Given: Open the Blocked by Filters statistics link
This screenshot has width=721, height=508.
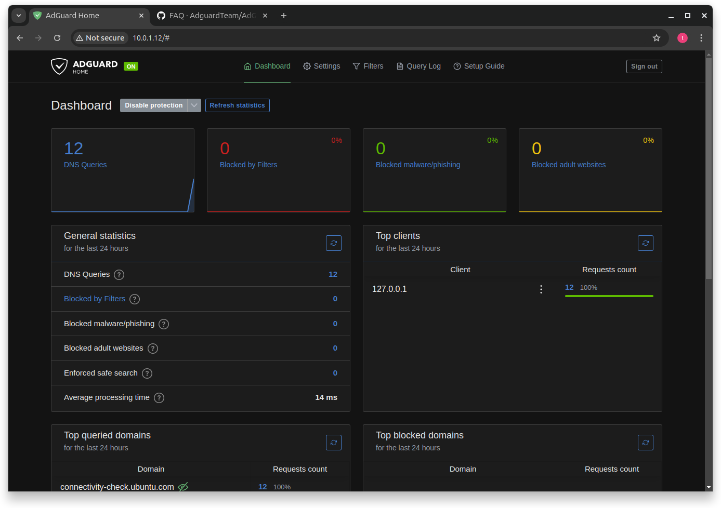Looking at the screenshot, I should click(x=95, y=299).
